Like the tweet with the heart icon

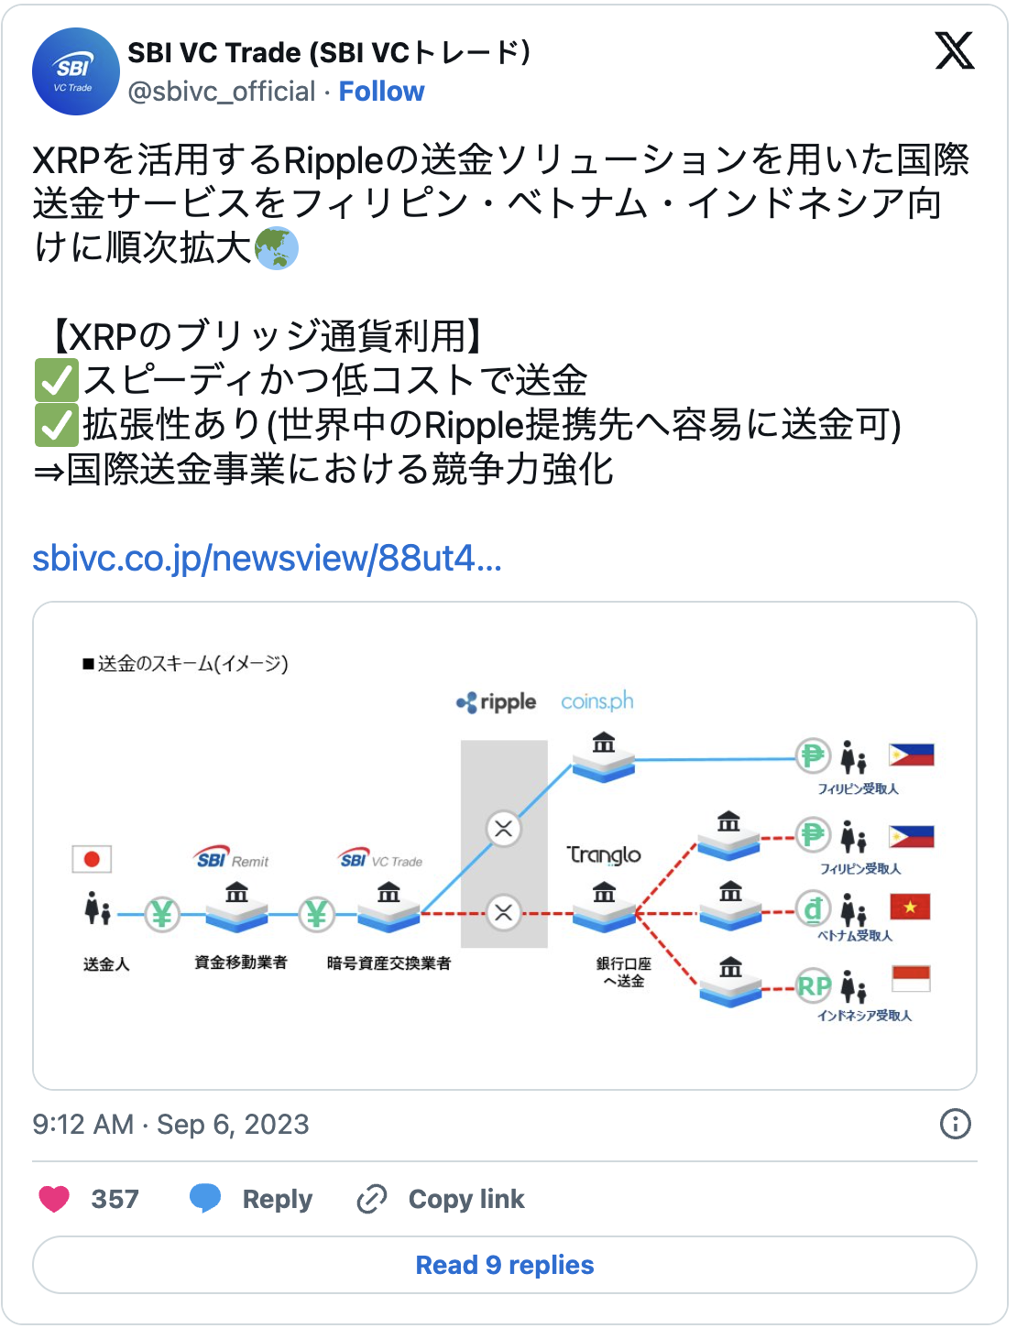point(54,1198)
